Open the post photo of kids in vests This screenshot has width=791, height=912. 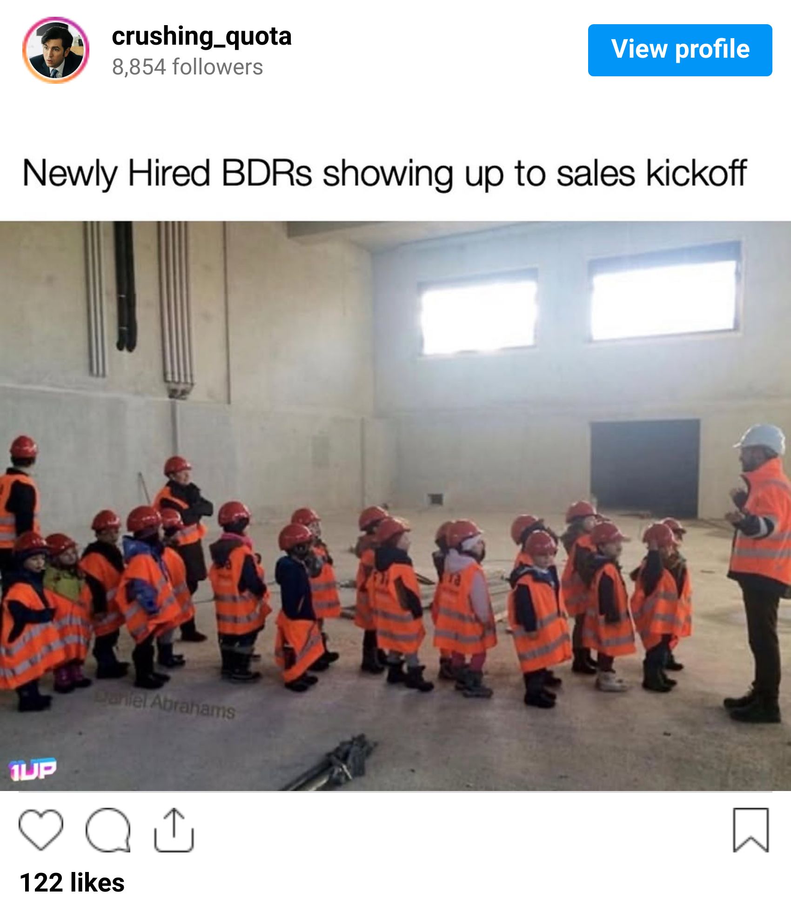click(x=395, y=506)
